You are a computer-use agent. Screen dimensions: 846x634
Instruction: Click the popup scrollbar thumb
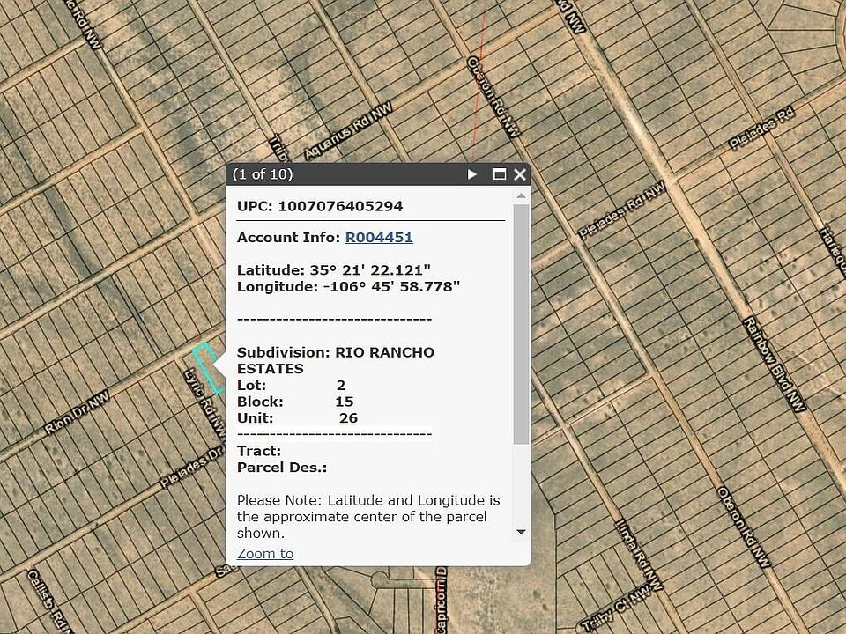point(521,324)
